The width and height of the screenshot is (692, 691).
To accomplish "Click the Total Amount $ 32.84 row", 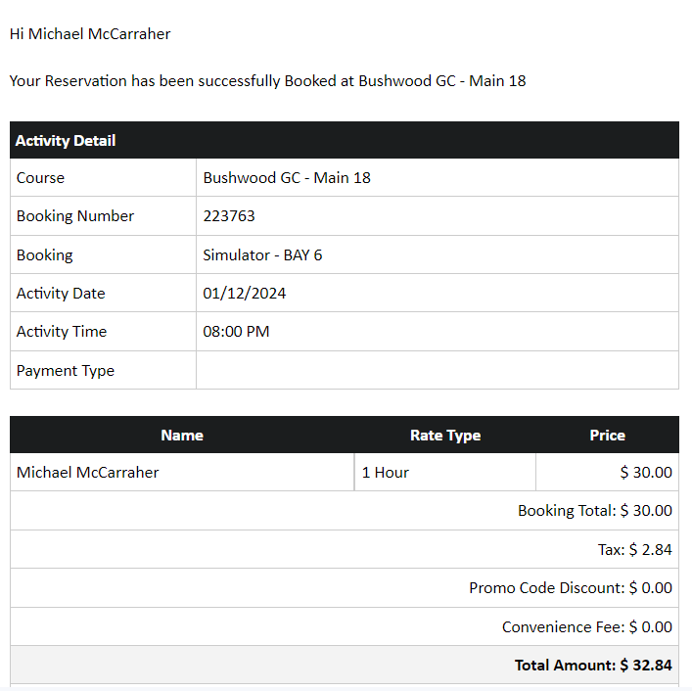I will (x=345, y=665).
